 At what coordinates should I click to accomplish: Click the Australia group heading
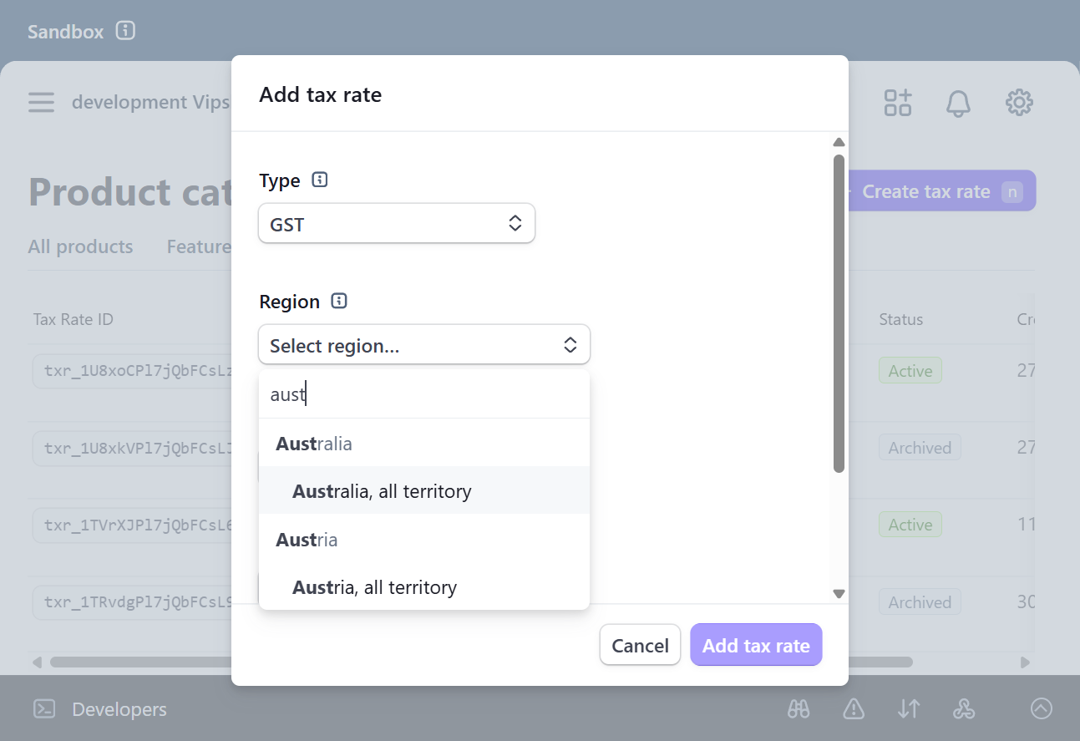(x=314, y=444)
